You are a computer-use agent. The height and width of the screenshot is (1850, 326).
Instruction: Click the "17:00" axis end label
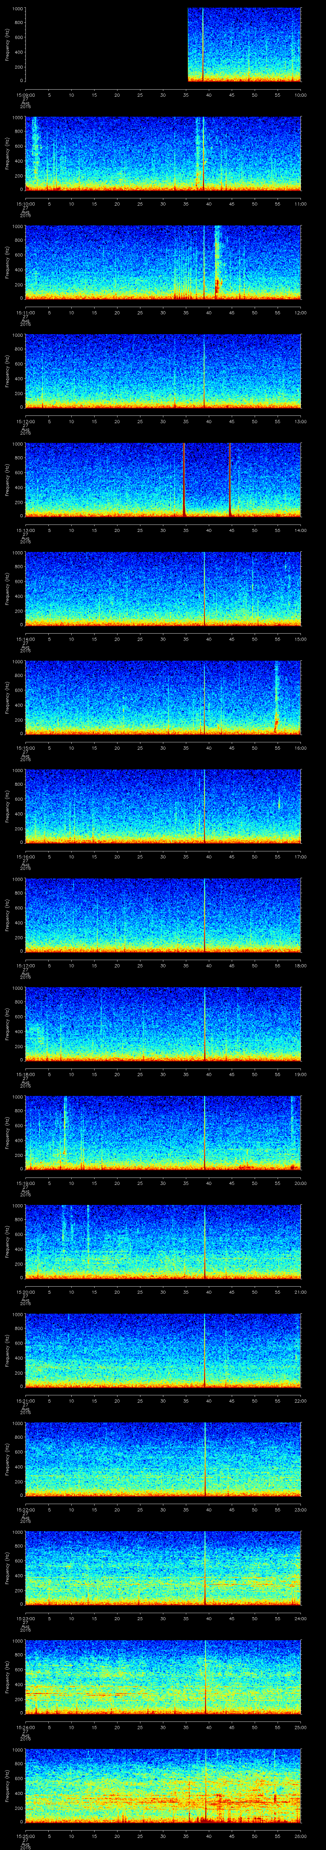[x=300, y=857]
